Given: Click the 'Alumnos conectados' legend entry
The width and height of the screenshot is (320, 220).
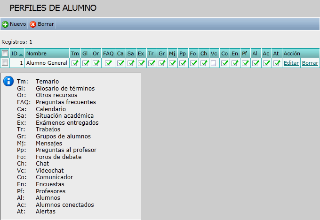Looking at the screenshot, I should [64, 205].
